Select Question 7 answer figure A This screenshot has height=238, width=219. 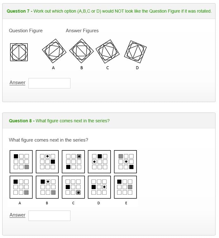pos(54,51)
